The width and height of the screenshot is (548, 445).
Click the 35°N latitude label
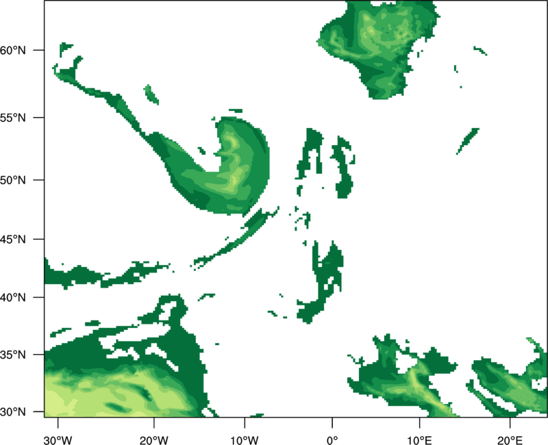[13, 355]
